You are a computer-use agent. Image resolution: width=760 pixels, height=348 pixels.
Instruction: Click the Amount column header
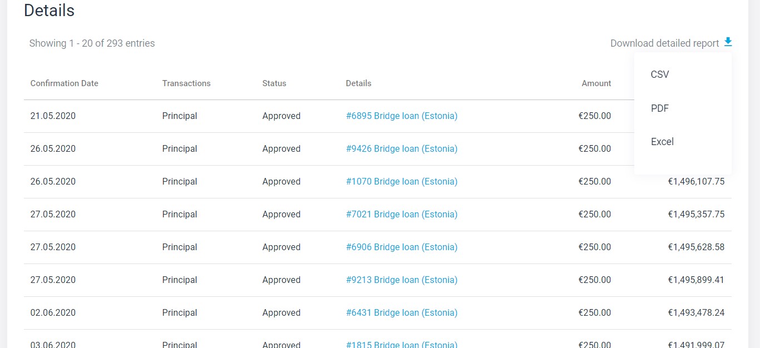596,83
